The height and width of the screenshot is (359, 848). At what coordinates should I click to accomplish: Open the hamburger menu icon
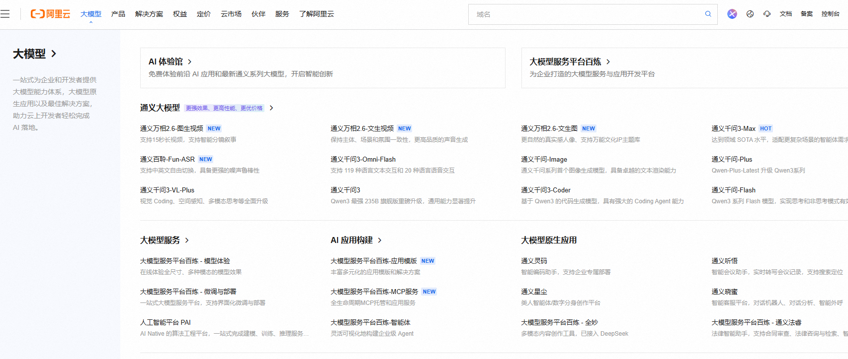(5, 14)
